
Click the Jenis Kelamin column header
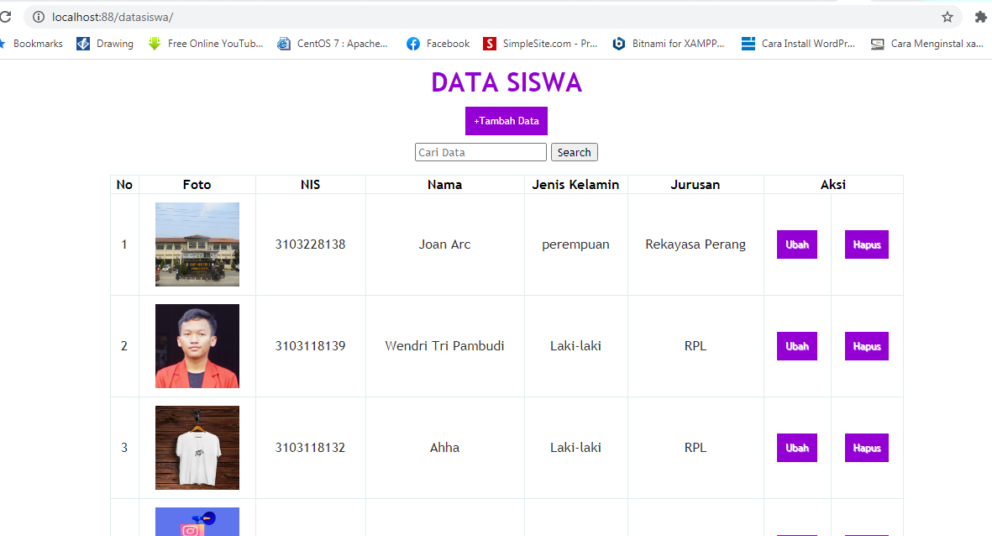tap(575, 185)
